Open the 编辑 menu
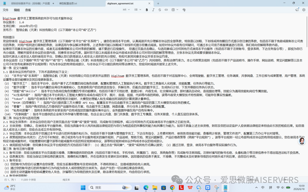The width and height of the screenshot is (308, 192). tap(17, 10)
